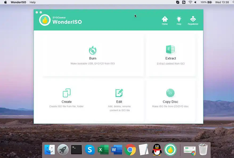234x158 pixels.
Task: Open Finder from the dock
Action: [50, 149]
